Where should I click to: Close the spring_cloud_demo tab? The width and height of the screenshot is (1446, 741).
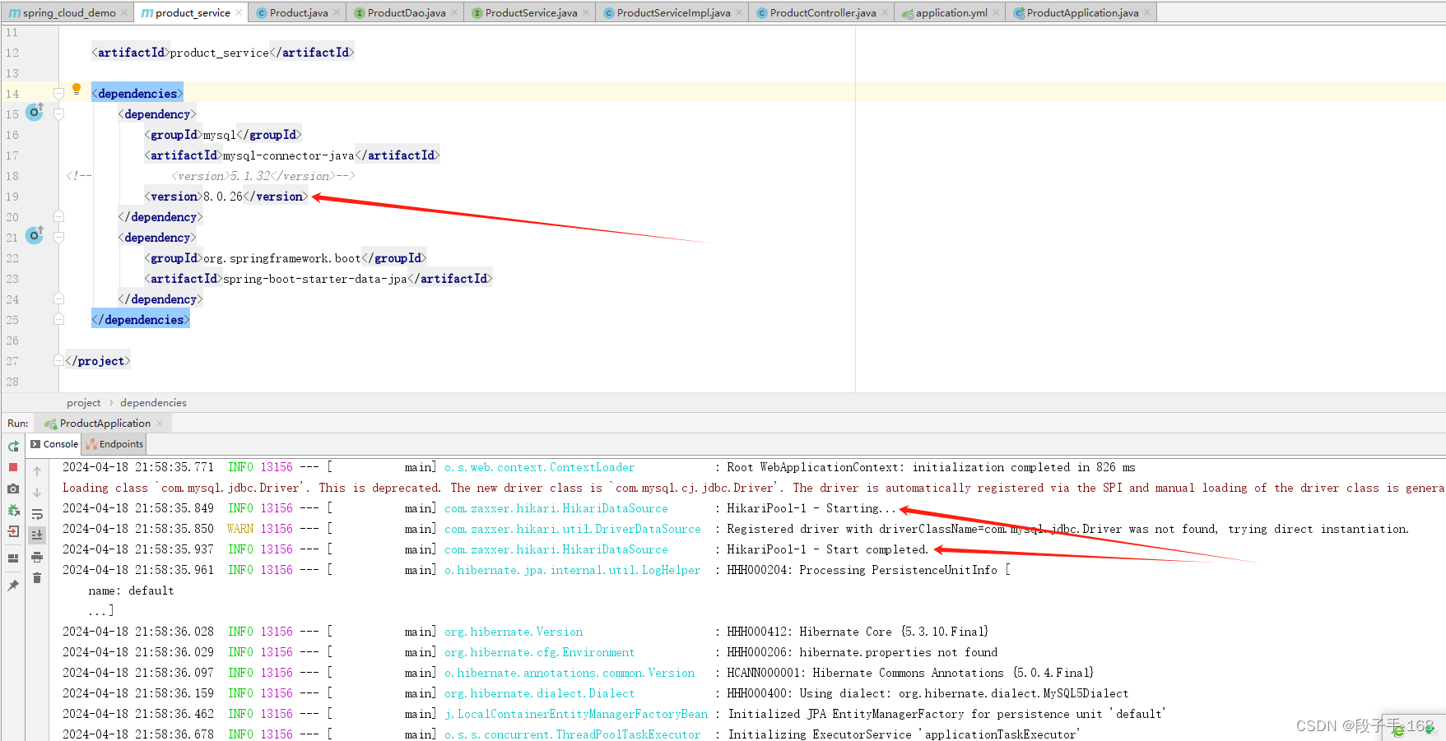tap(124, 12)
